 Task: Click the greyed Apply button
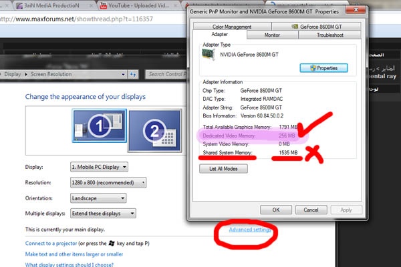[x=346, y=210]
